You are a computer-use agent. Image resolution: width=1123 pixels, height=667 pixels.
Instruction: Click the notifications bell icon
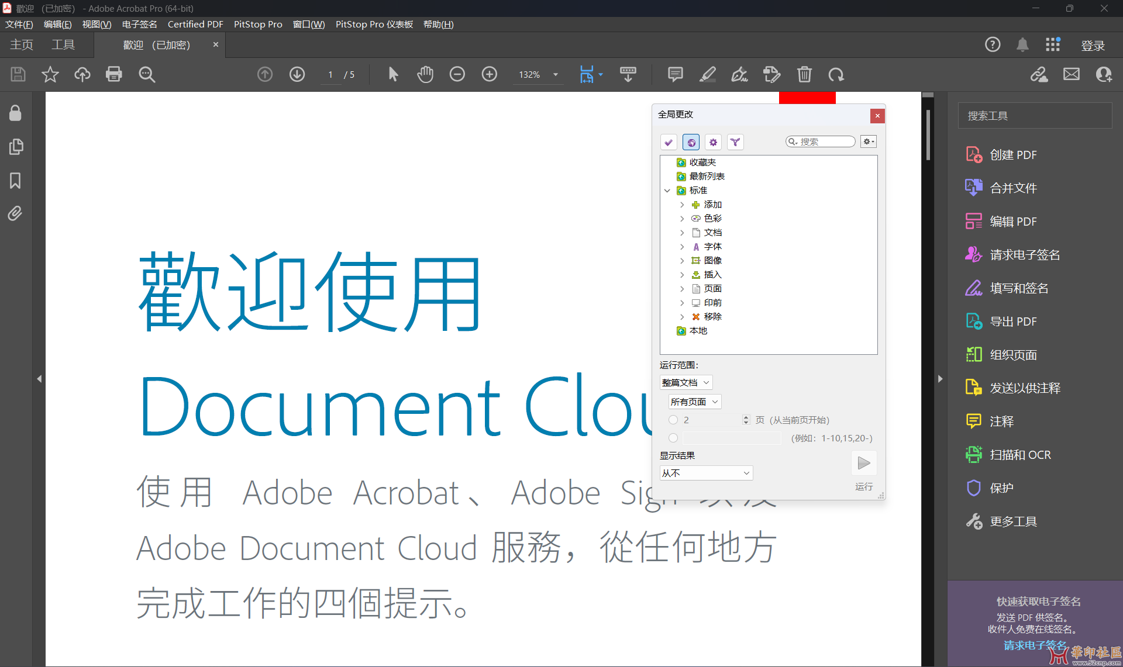click(x=1022, y=45)
